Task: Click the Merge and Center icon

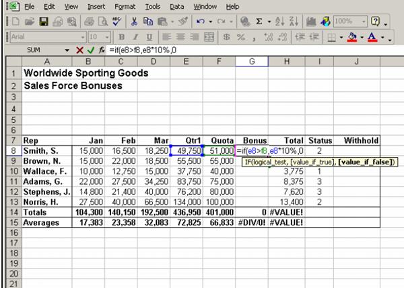Action: pos(209,37)
